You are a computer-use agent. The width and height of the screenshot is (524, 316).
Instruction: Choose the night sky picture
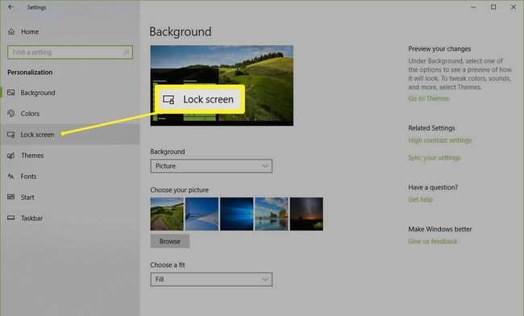[306, 214]
